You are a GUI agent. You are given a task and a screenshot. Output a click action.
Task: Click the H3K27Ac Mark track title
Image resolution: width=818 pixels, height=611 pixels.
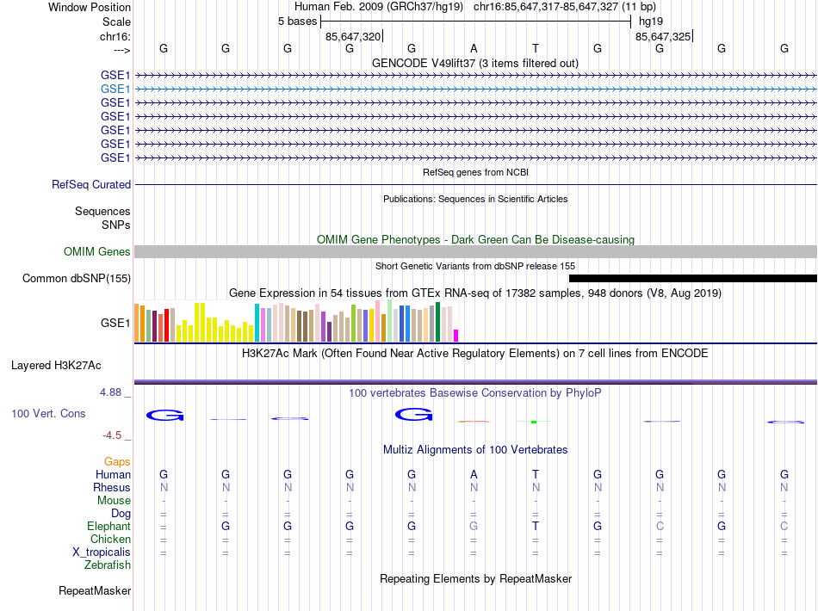point(475,354)
